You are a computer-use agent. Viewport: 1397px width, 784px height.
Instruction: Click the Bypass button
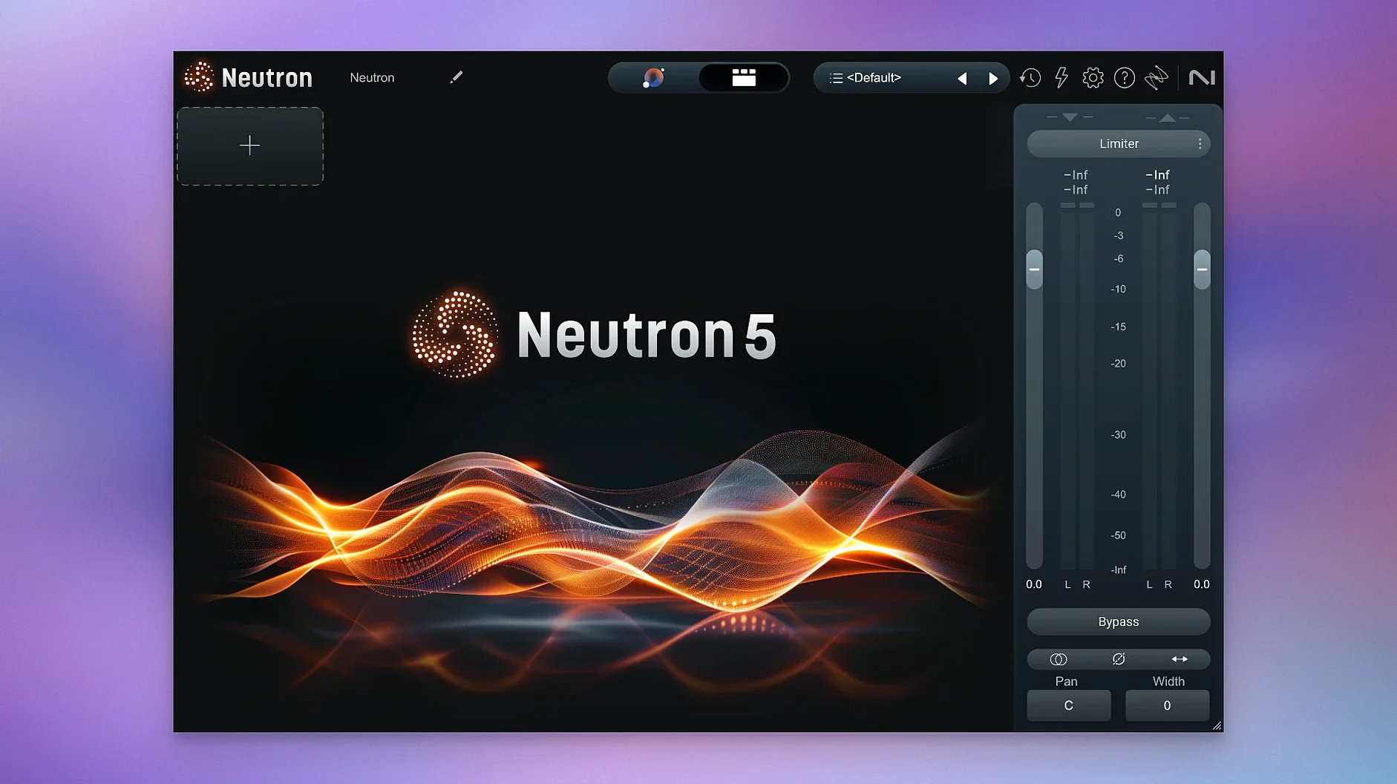pyautogui.click(x=1118, y=621)
